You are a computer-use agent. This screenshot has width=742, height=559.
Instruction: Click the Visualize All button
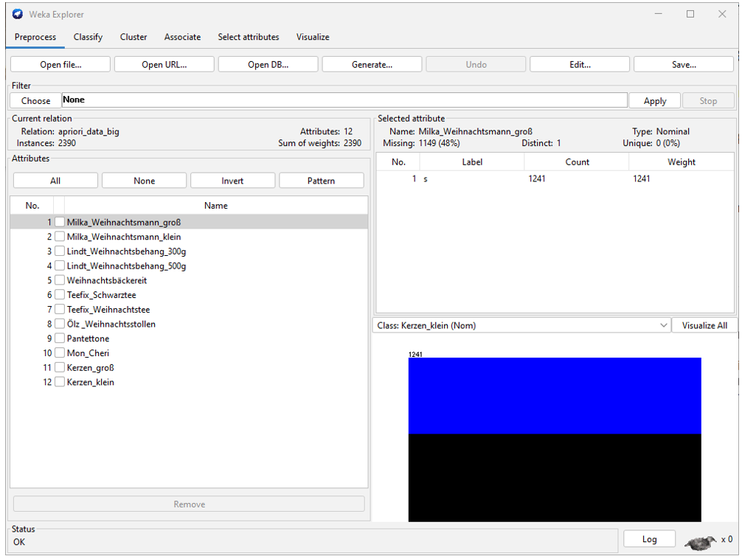(704, 325)
